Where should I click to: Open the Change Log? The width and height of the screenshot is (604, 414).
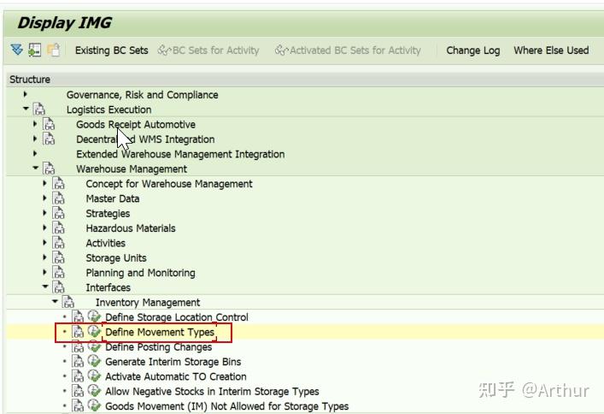pyautogui.click(x=472, y=50)
